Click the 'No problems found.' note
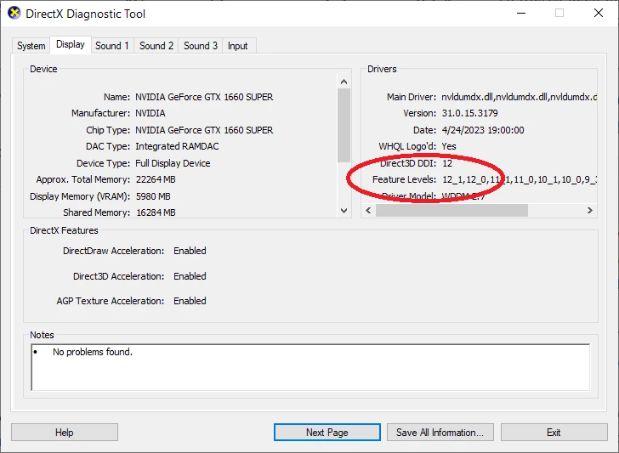Image resolution: width=619 pixels, height=453 pixels. tap(93, 352)
